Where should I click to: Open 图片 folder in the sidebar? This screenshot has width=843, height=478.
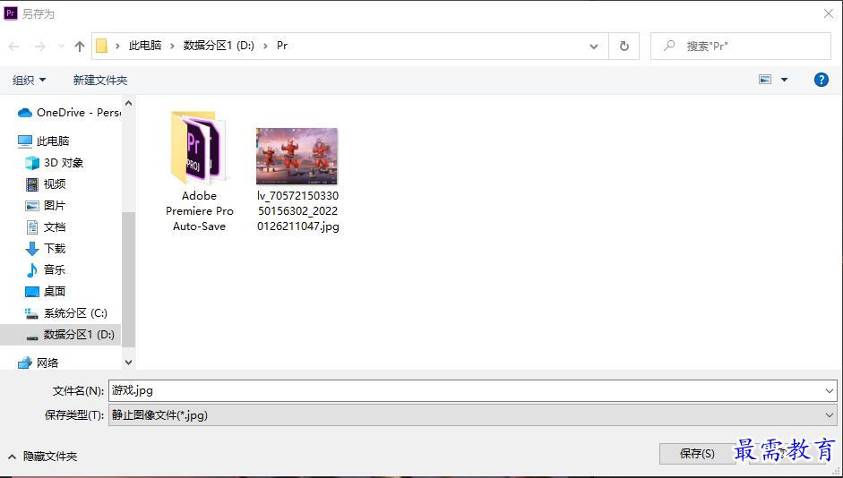pyautogui.click(x=46, y=206)
